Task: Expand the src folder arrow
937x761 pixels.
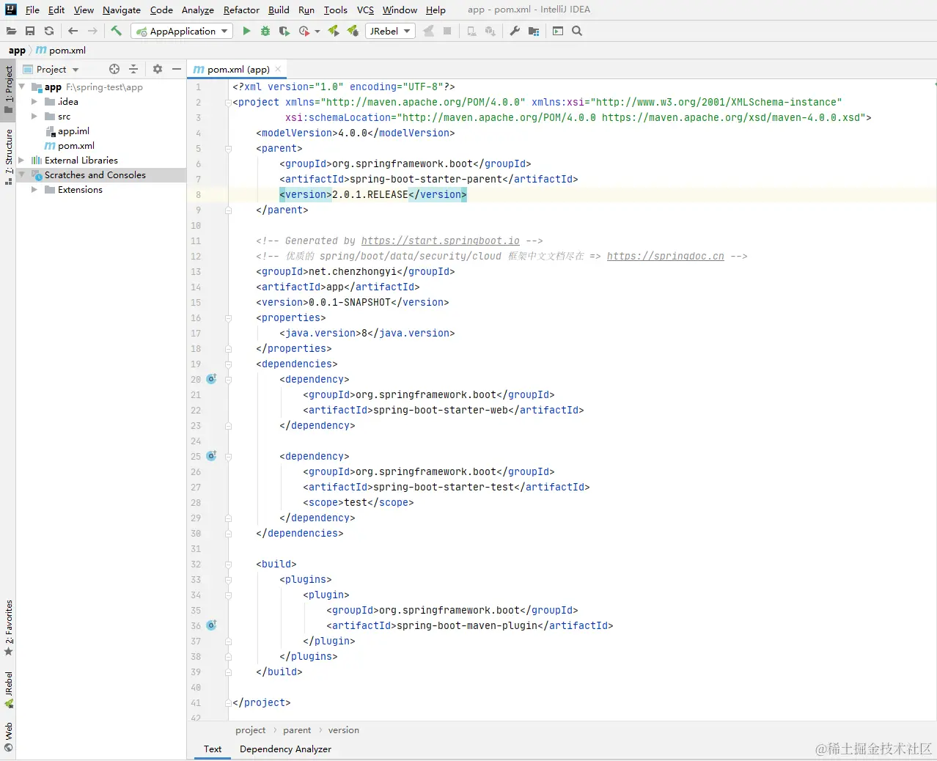Action: coord(34,117)
